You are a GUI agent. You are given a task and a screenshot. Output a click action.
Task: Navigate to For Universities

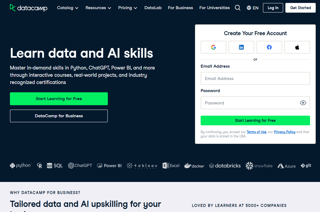tap(214, 8)
